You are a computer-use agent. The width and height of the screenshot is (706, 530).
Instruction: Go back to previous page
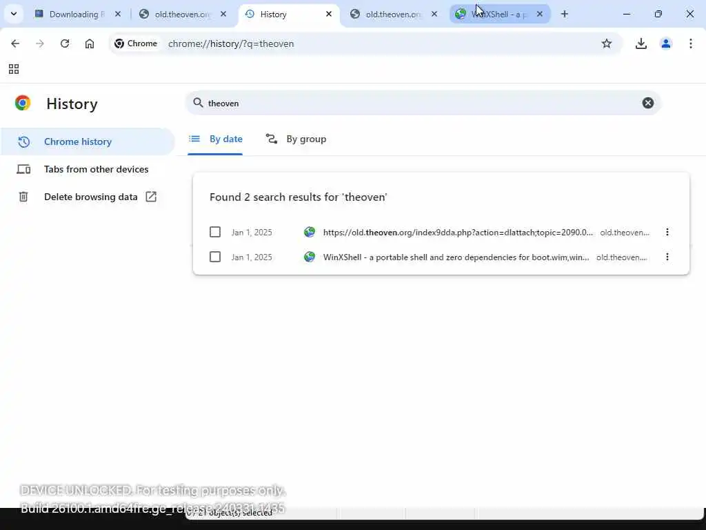pyautogui.click(x=15, y=43)
